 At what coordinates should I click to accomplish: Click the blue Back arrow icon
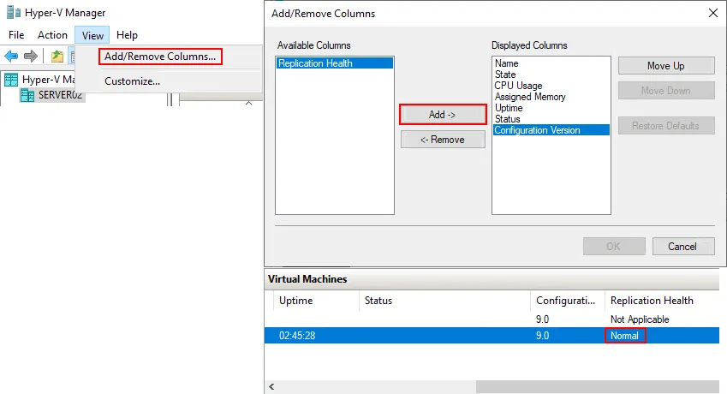point(11,57)
